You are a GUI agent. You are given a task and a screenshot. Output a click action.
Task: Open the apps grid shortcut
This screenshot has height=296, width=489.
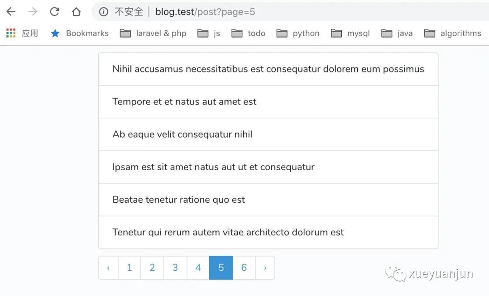11,33
